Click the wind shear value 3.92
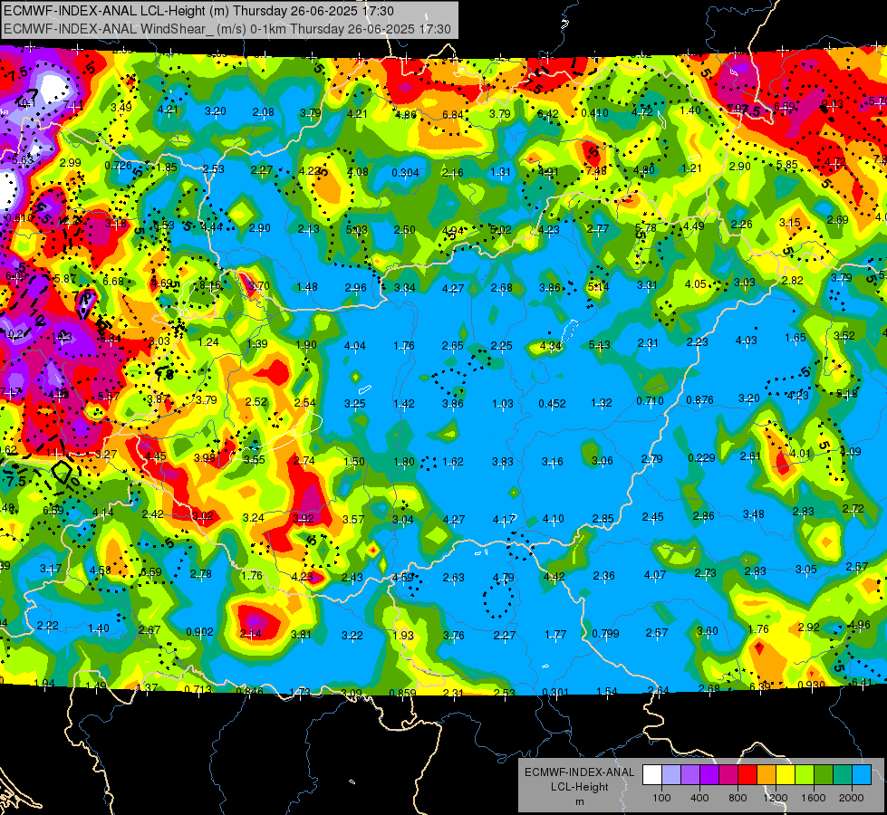The image size is (887, 815). coord(304,519)
